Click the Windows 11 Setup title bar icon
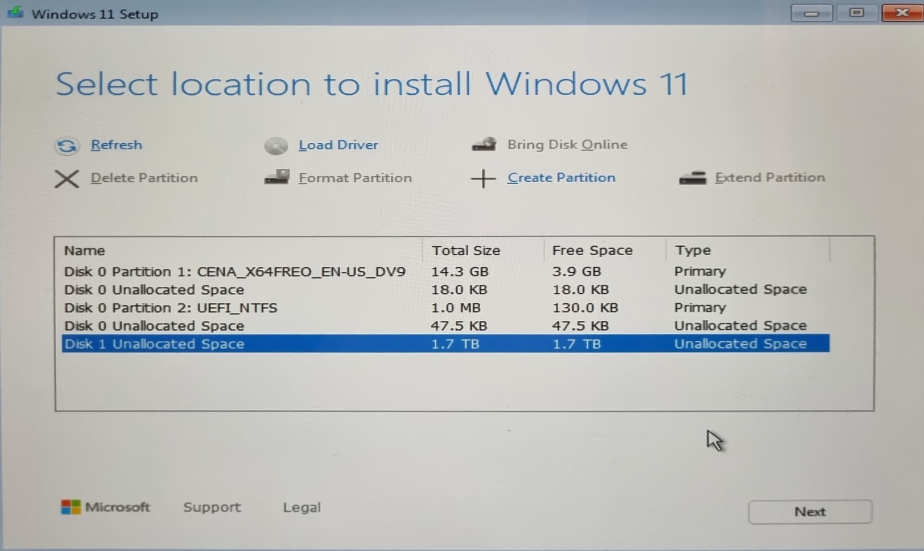Screen dimensions: 924x551 15,13
